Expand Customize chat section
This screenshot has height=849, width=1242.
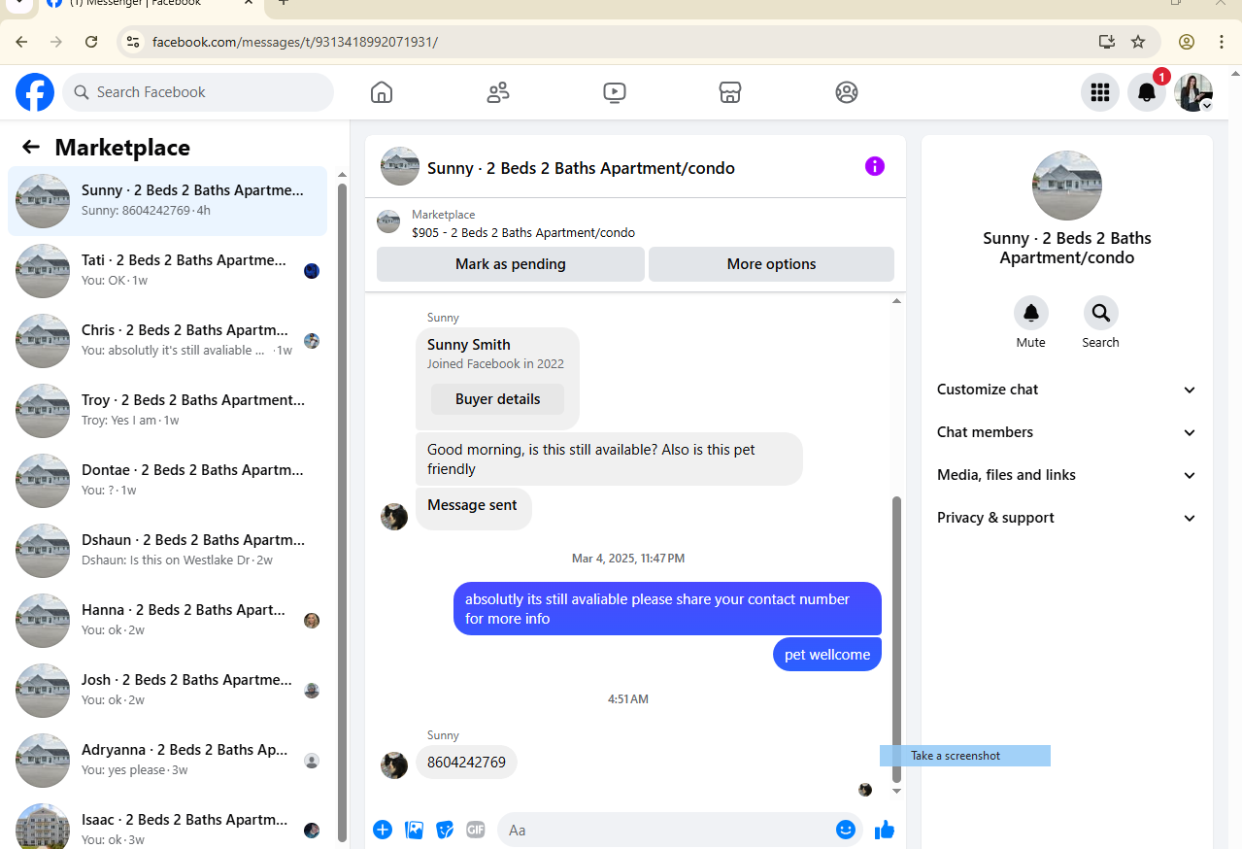pos(1066,390)
